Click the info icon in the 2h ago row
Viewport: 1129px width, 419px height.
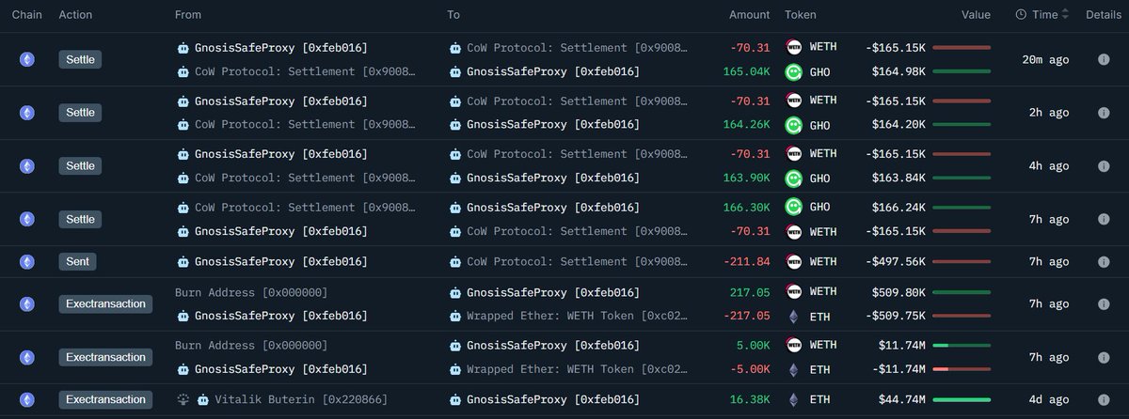click(x=1104, y=113)
